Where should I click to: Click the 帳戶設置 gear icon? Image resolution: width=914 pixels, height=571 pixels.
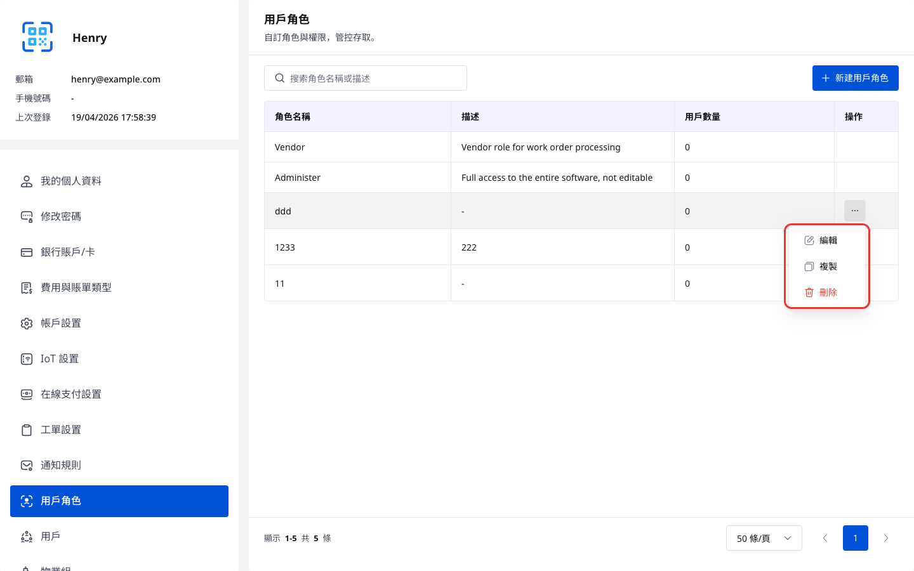click(x=27, y=324)
